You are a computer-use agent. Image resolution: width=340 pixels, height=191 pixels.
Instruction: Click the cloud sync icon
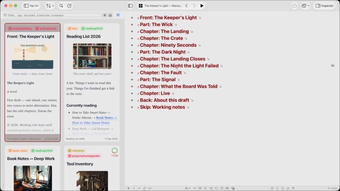point(294,6)
